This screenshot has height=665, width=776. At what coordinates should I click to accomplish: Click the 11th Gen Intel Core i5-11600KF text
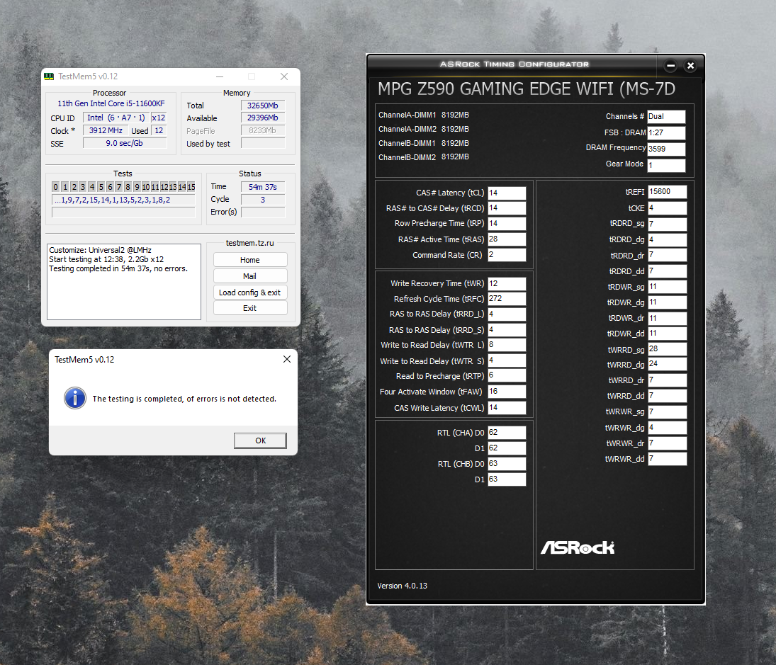point(111,104)
